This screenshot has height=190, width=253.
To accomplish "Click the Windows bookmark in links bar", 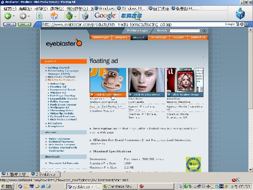I will click(105, 8).
